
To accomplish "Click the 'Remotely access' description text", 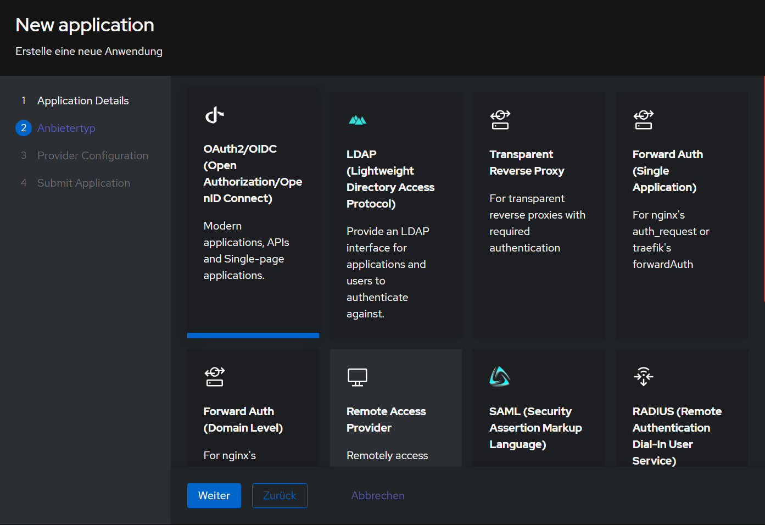I will (x=387, y=455).
